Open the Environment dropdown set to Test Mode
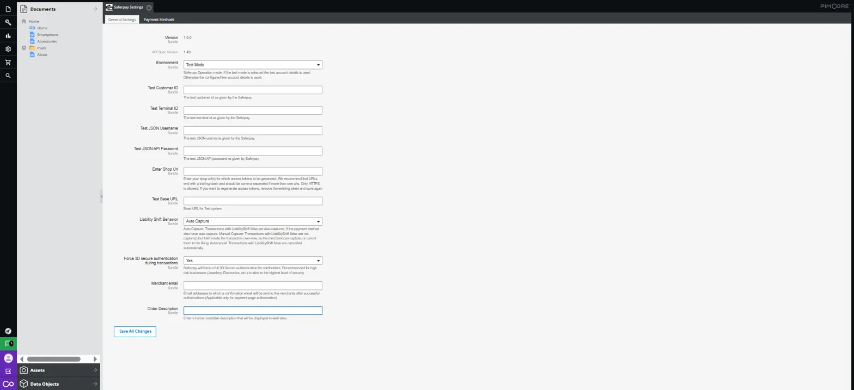854x390 pixels. pos(253,65)
